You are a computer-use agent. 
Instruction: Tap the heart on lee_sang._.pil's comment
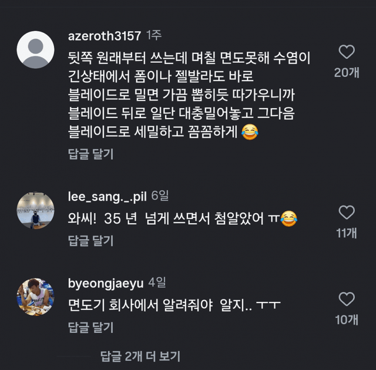[347, 212]
